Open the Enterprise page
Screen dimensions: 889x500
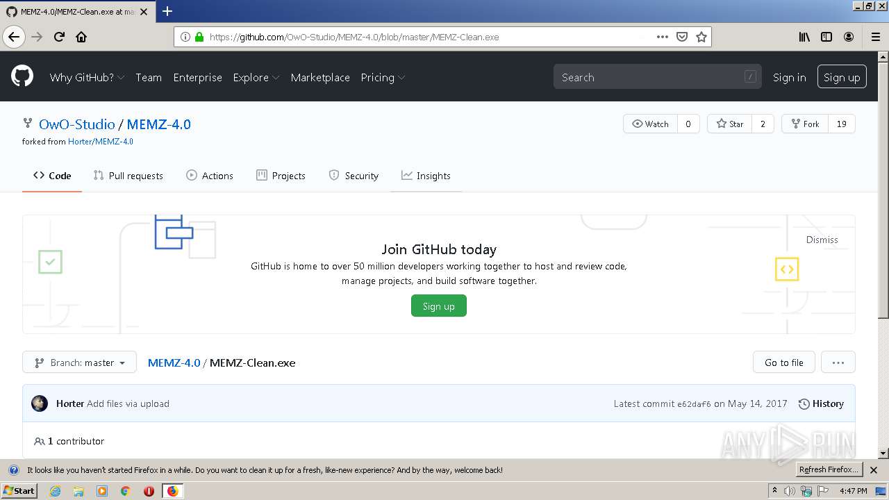click(x=198, y=77)
